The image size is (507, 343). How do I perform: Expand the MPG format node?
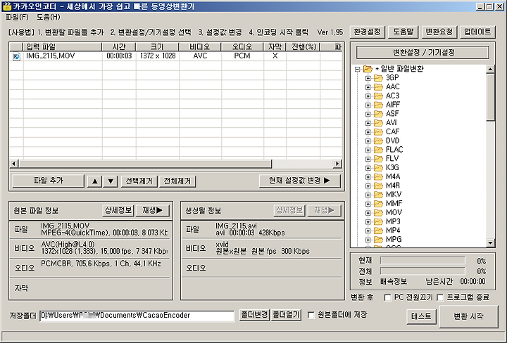[368, 240]
